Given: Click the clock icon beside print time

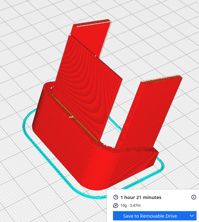Looking at the screenshot, I should pyautogui.click(x=116, y=197).
